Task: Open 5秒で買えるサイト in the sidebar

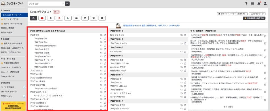Action: tap(9, 92)
